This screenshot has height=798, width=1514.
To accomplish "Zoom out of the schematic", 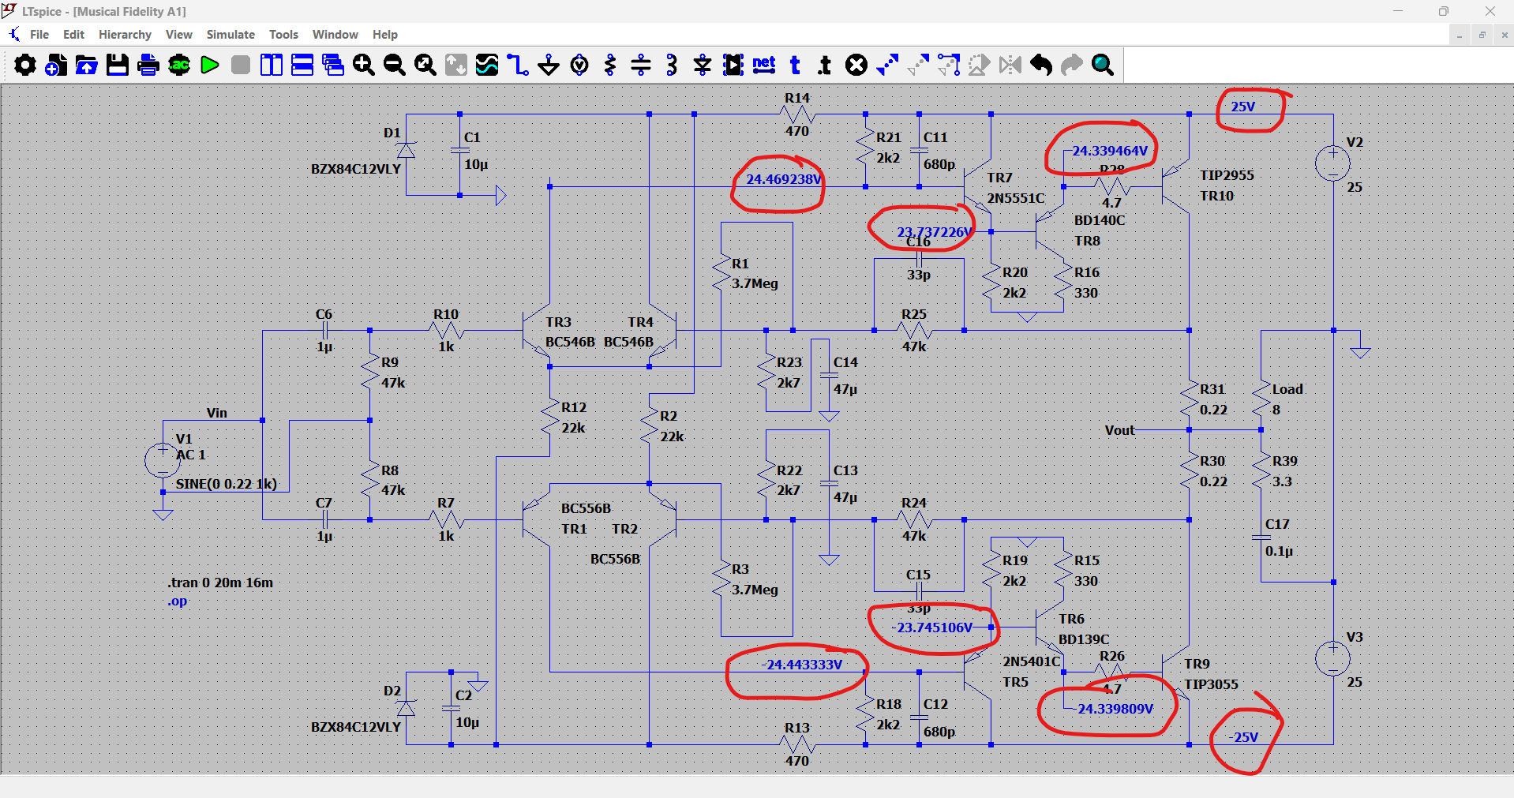I will pos(395,65).
